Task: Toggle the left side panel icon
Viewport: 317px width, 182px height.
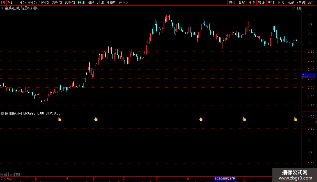Action: (3, 3)
